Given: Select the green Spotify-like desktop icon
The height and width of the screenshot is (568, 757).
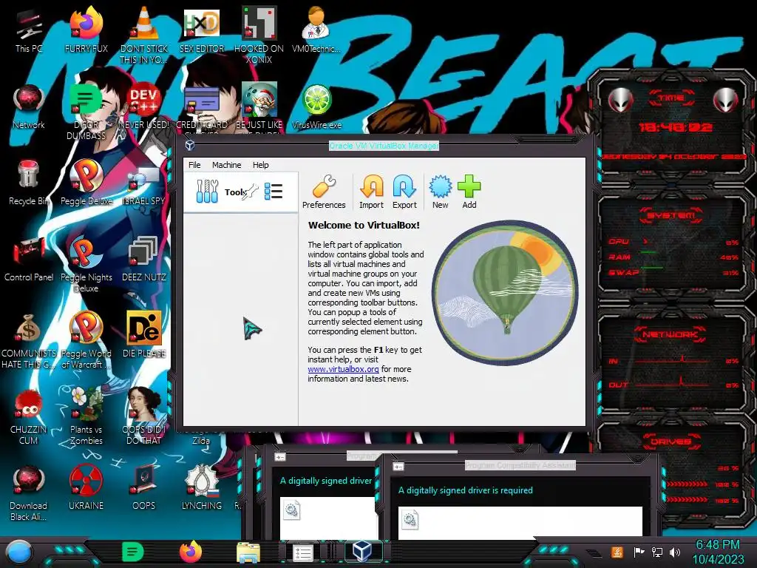Looking at the screenshot, I should (x=86, y=112).
